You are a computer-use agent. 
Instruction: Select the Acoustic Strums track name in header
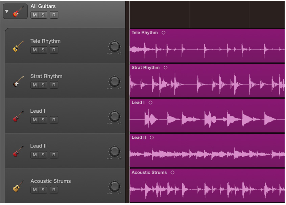tap(50, 181)
